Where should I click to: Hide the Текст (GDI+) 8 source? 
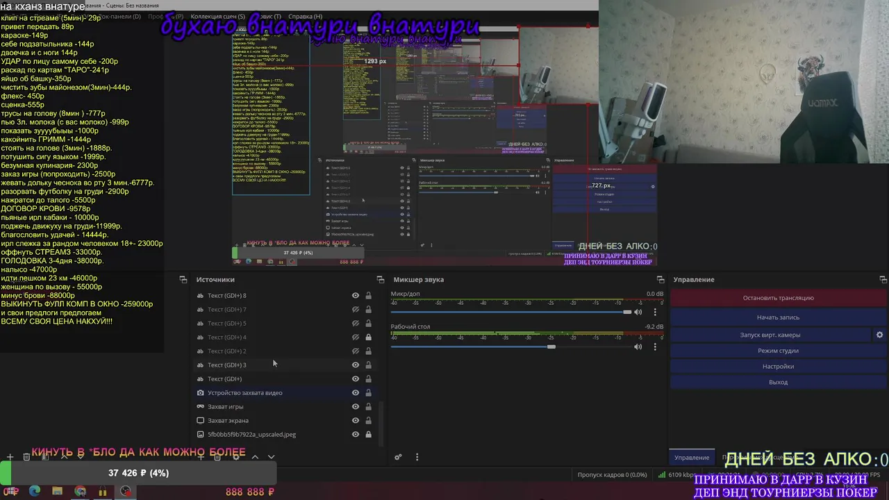(356, 295)
